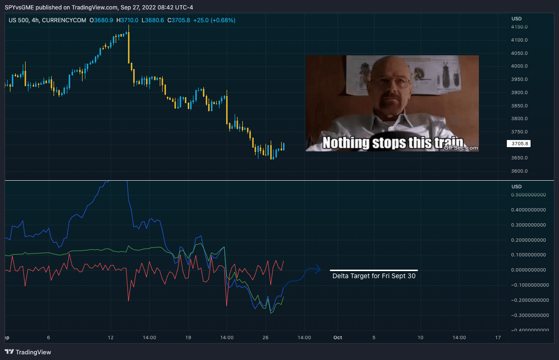Click the 3950.0 price axis label
This screenshot has height=360, width=559.
point(520,79)
